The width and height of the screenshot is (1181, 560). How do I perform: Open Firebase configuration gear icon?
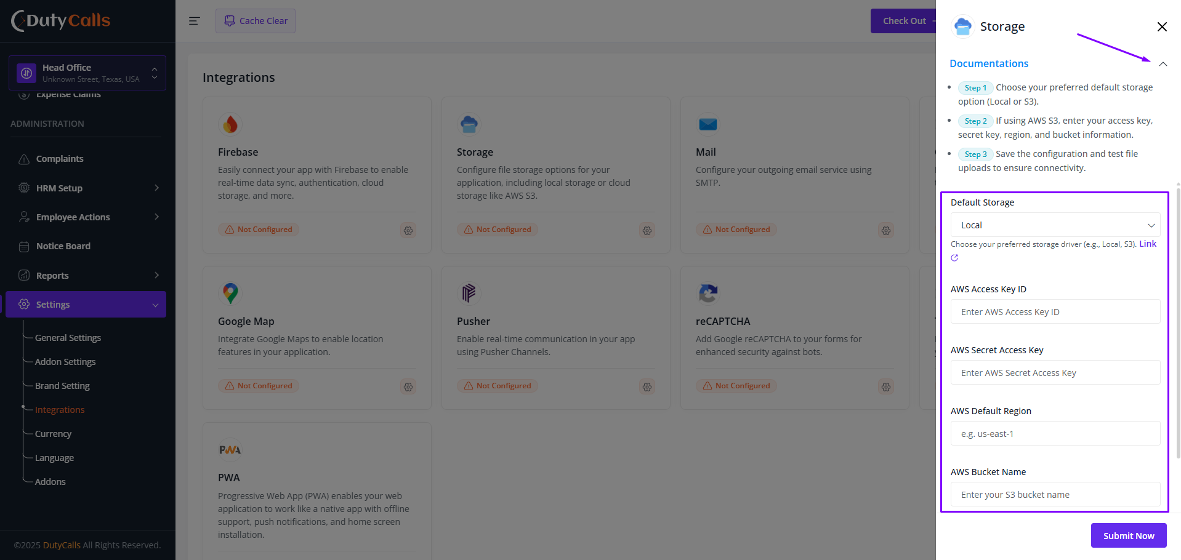coord(408,231)
